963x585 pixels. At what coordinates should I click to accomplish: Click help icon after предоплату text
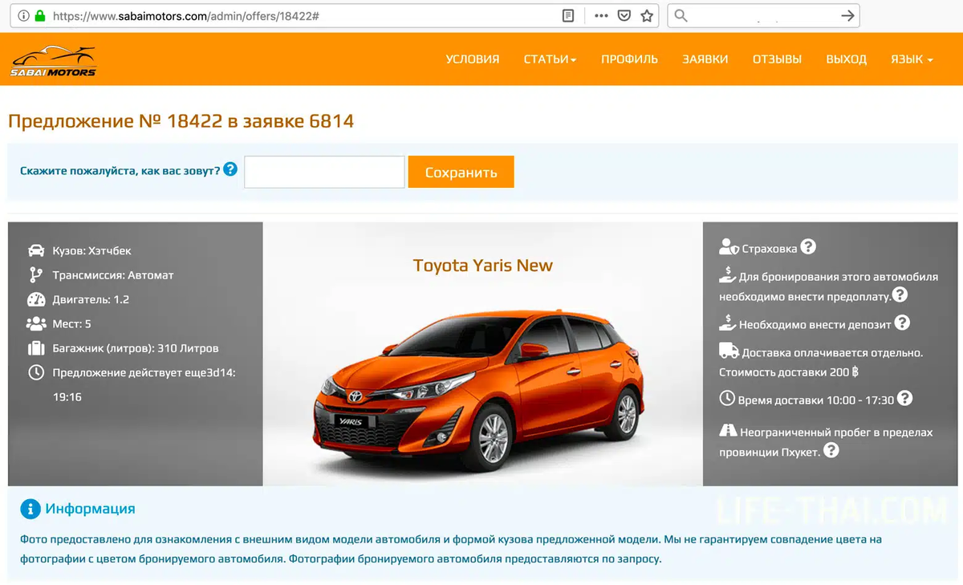coord(900,295)
